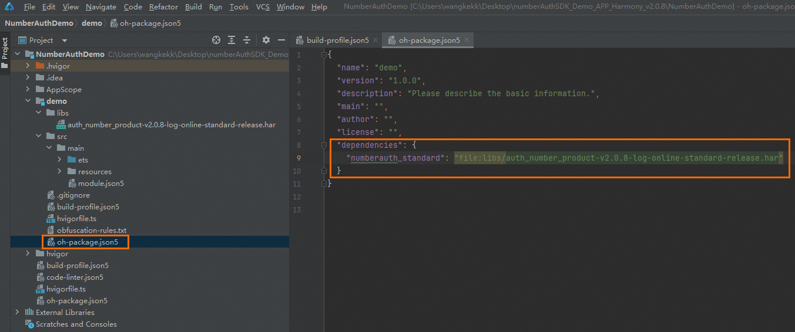The width and height of the screenshot is (795, 332).
Task: Select the auth_number_product har file
Action: tap(172, 125)
